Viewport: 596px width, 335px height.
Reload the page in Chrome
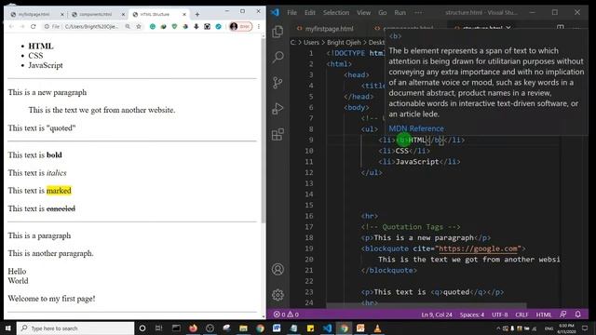point(34,26)
